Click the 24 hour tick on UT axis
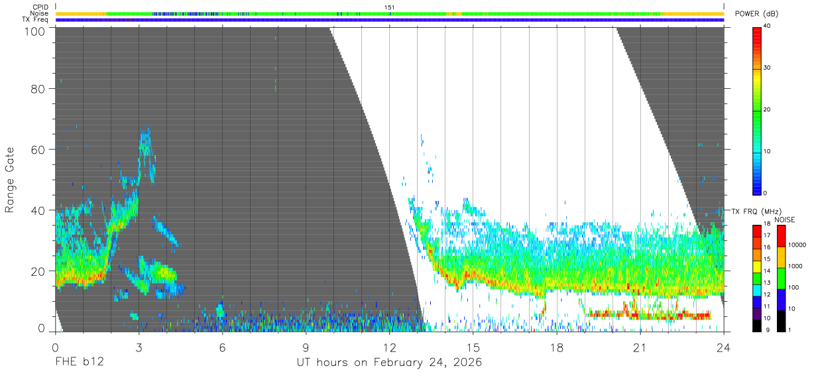The height and width of the screenshot is (376, 814). click(x=723, y=347)
